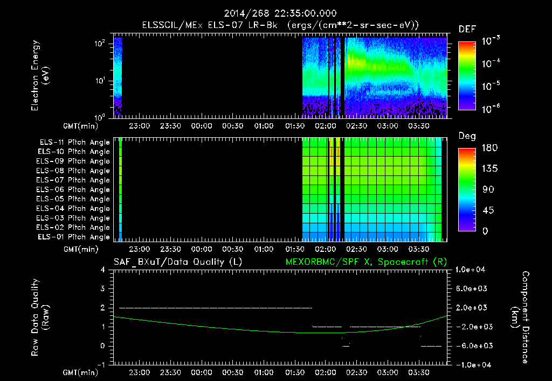Select the Raw Data Quality (Raw) axis label
This screenshot has width=552, height=381.
40,317
